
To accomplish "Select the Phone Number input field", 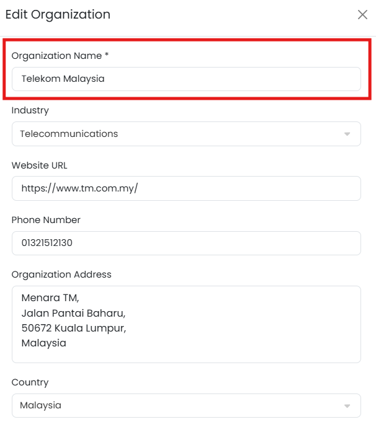I will [186, 243].
